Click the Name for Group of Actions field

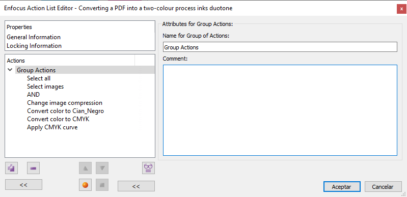[280, 47]
